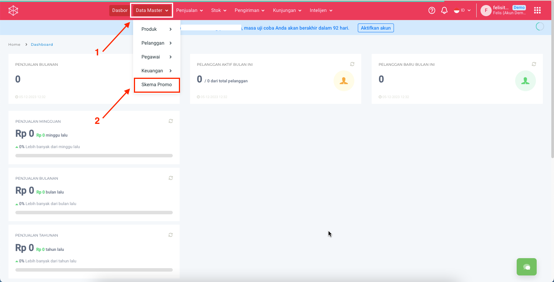Select Skema Promo from Data Master menu
Image resolution: width=554 pixels, height=282 pixels.
click(x=157, y=85)
